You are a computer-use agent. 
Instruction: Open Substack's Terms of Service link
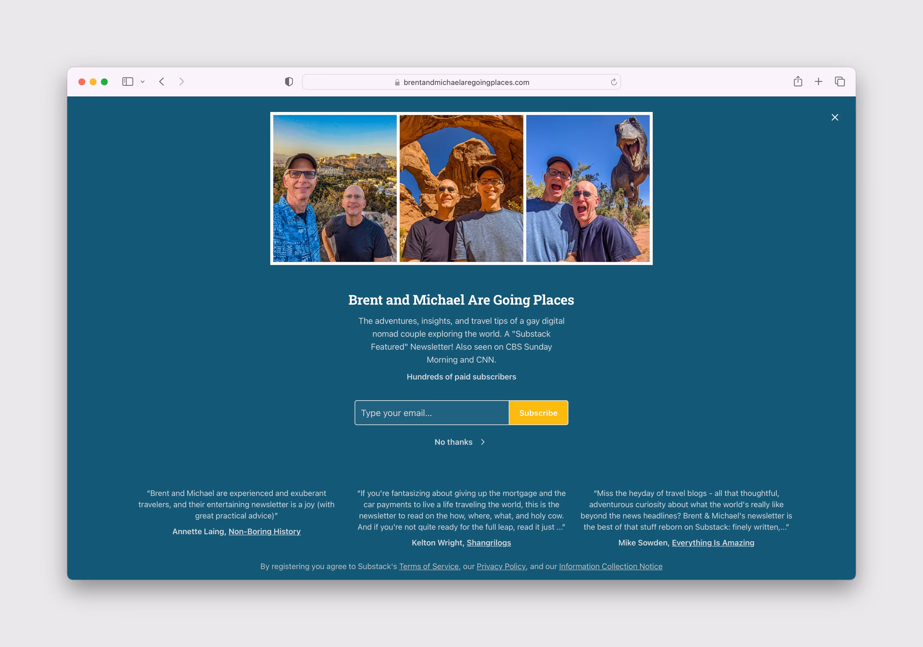tap(429, 566)
